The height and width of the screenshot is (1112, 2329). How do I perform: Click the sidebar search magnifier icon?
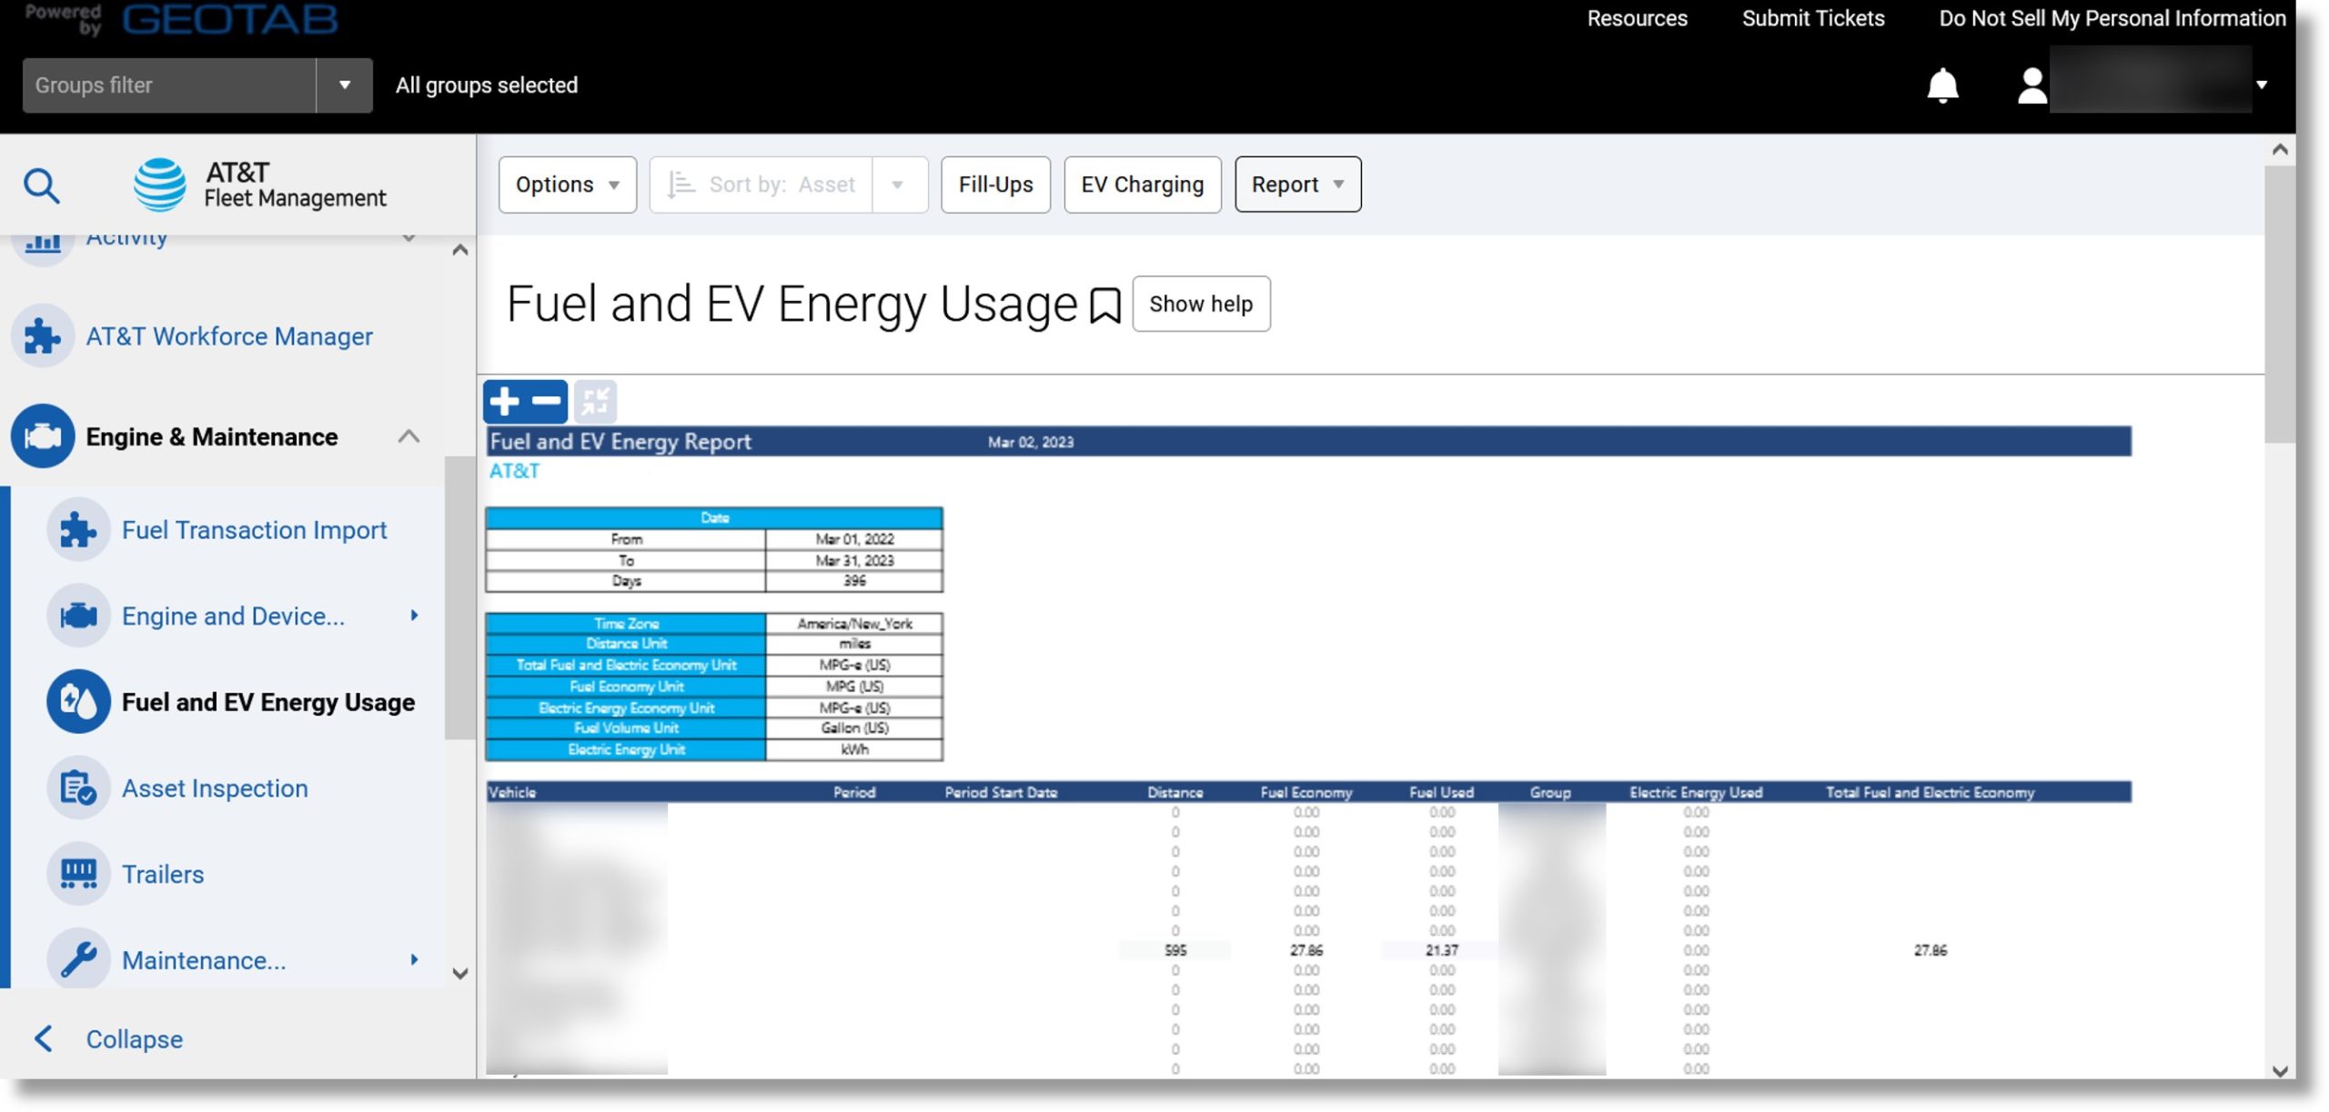coord(41,185)
